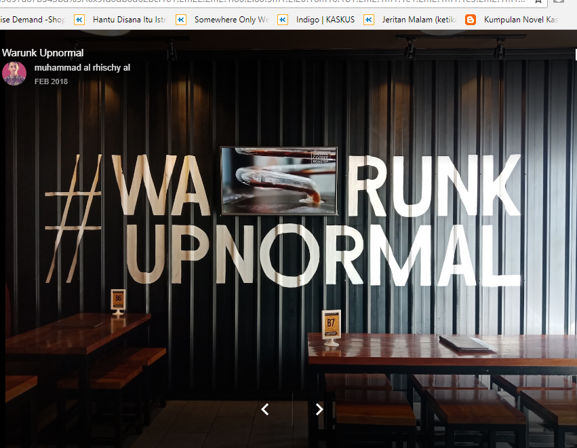Open the Hantu Disana Itu Istri bookmark
Viewport: 577px width, 448px height.
coord(127,20)
